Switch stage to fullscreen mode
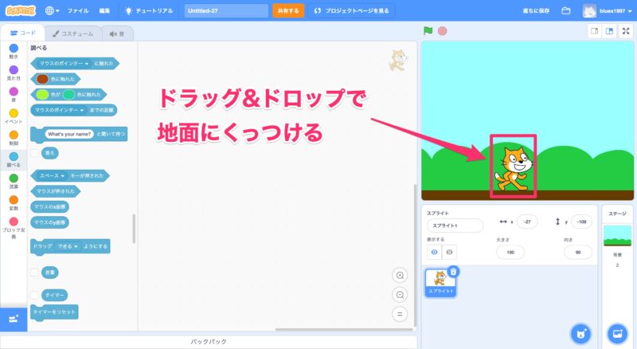 tap(627, 30)
